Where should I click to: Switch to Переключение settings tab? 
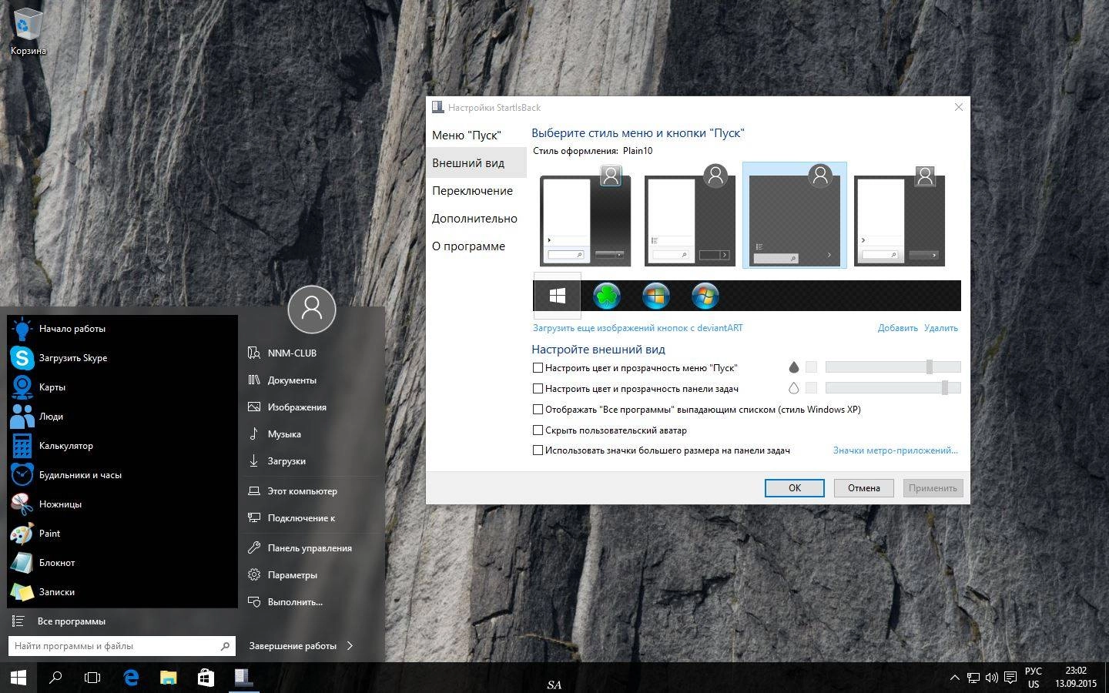(x=476, y=191)
